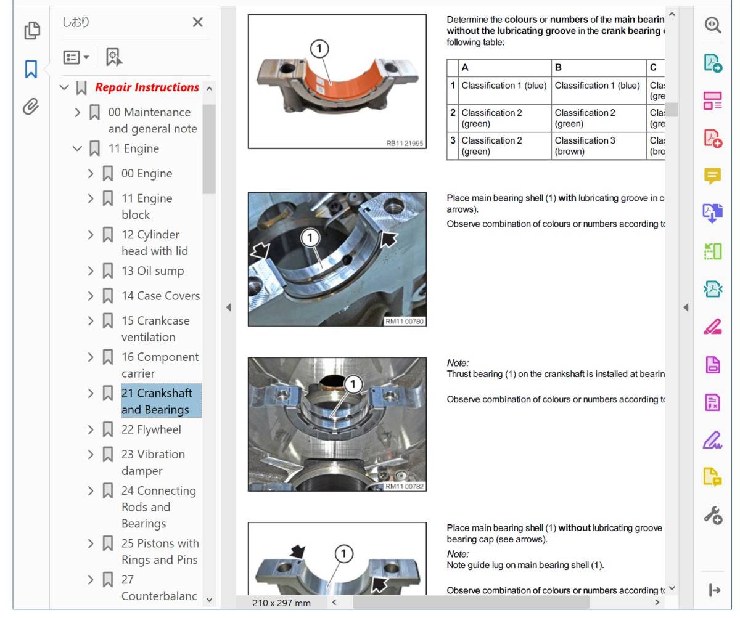The height and width of the screenshot is (618, 740).
Task: Expand the 14 Case Covers bookmark
Action: 91,296
